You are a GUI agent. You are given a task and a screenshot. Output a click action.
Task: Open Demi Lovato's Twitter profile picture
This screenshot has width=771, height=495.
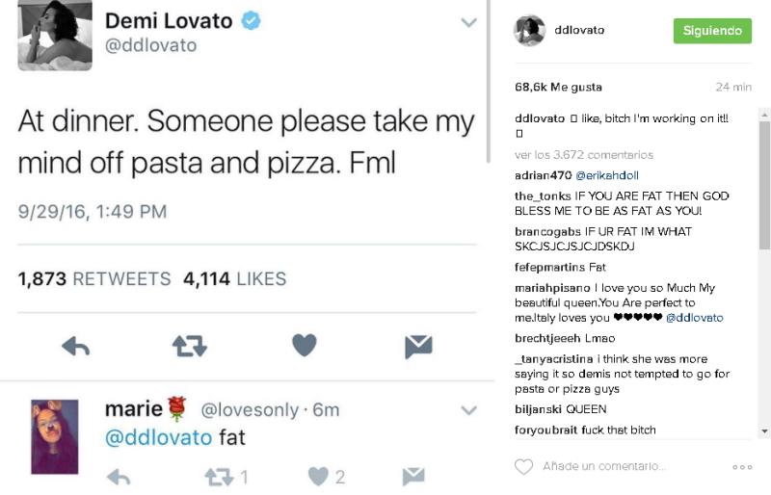click(55, 36)
